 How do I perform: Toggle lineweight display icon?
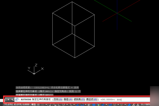point(89,105)
